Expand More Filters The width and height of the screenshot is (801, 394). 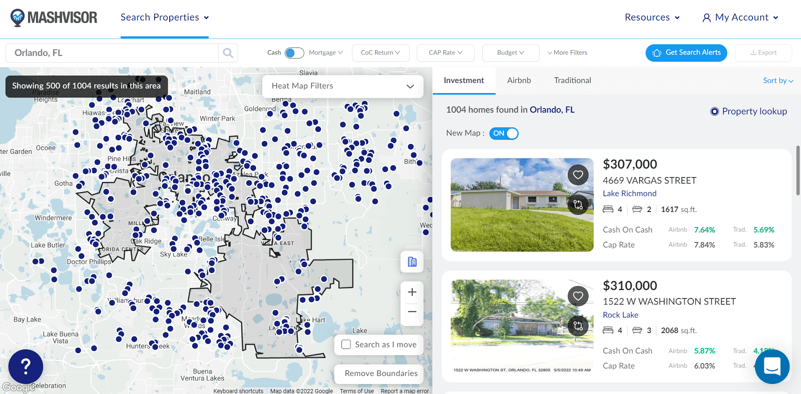click(567, 52)
